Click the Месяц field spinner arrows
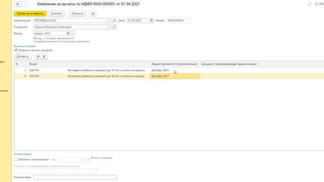Image resolution: width=324 pixels, height=182 pixels. (x=72, y=33)
